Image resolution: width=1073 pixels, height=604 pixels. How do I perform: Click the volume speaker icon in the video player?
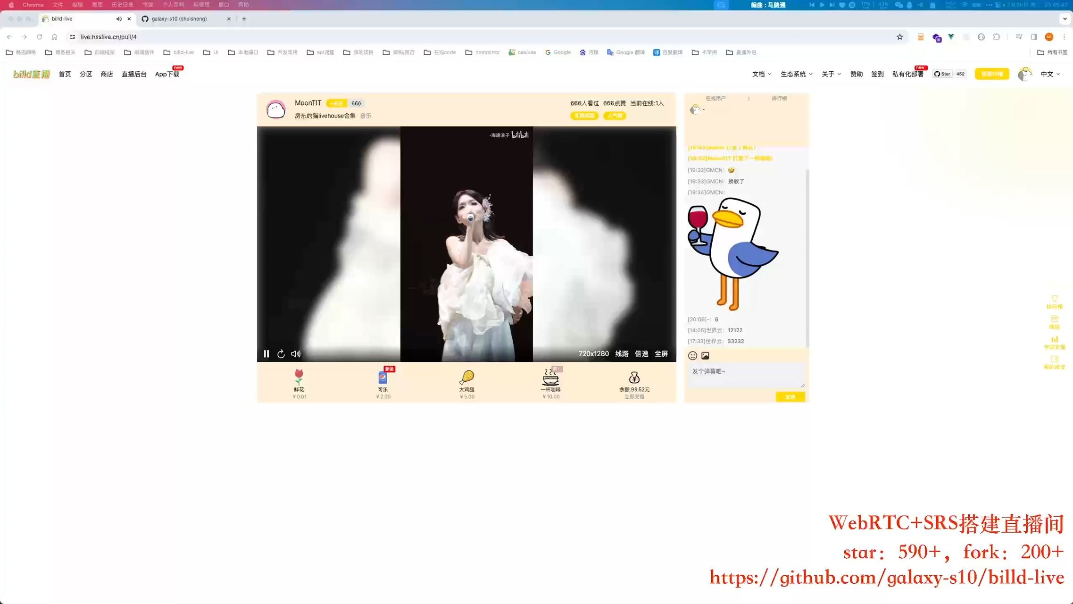click(x=296, y=353)
